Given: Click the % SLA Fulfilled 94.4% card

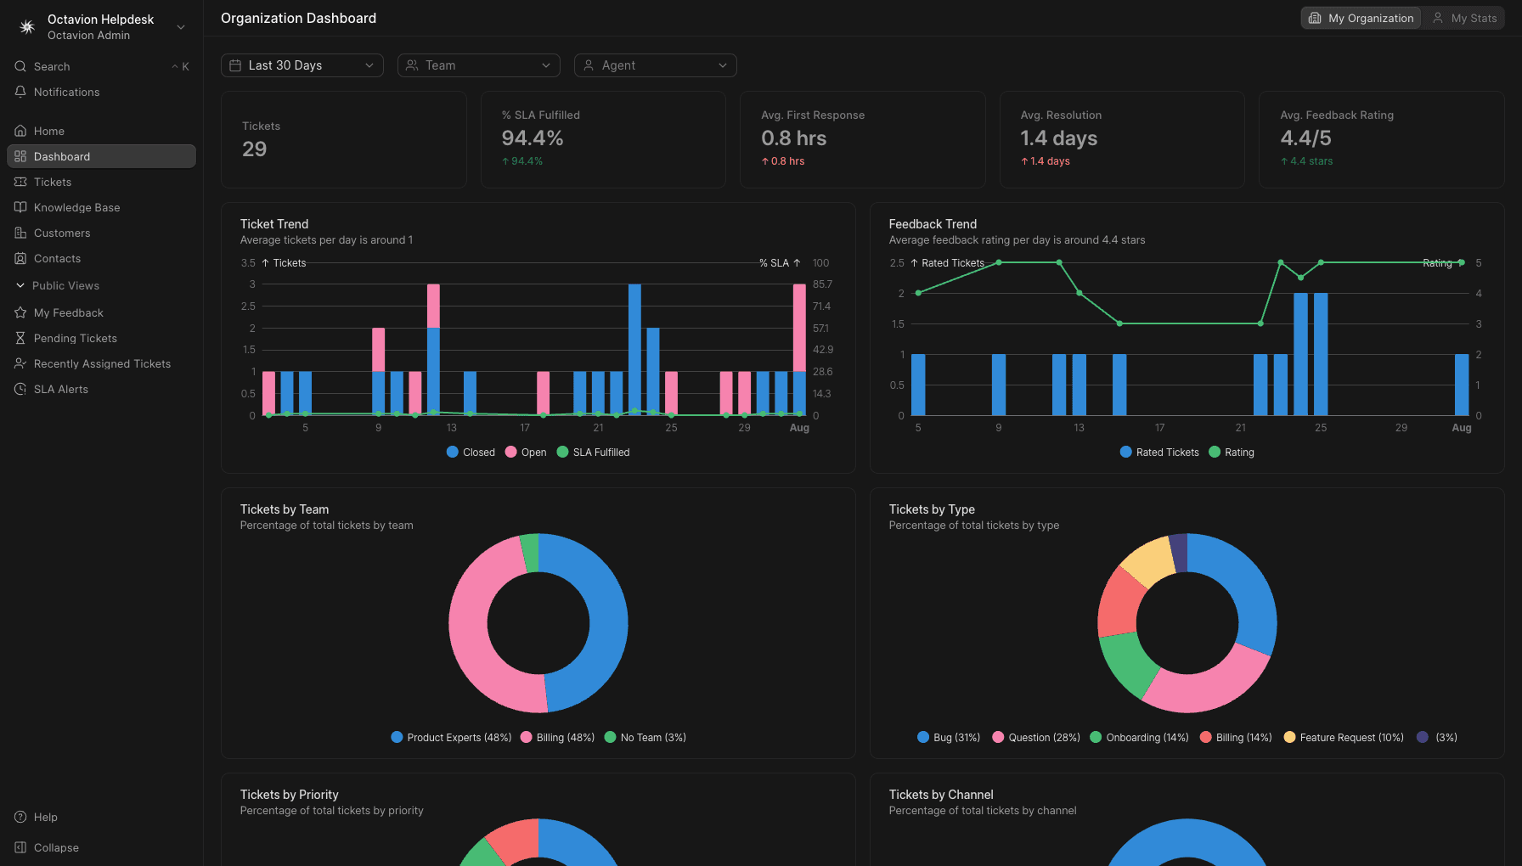Looking at the screenshot, I should click(603, 139).
